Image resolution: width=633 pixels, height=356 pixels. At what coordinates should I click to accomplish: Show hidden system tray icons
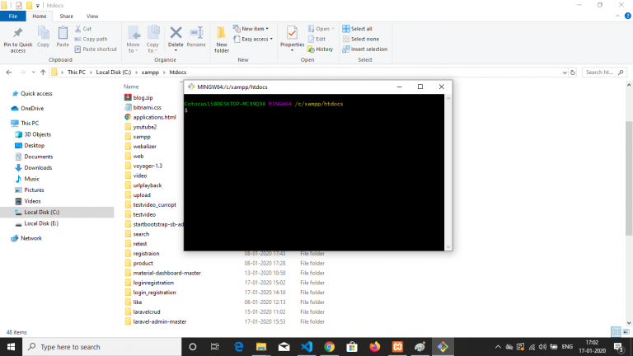click(498, 347)
